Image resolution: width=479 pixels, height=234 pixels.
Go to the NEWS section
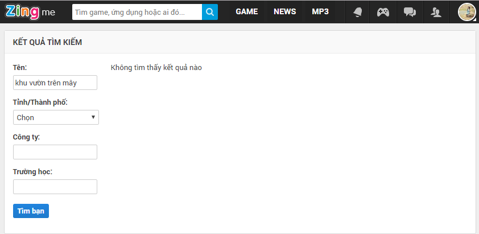click(284, 11)
